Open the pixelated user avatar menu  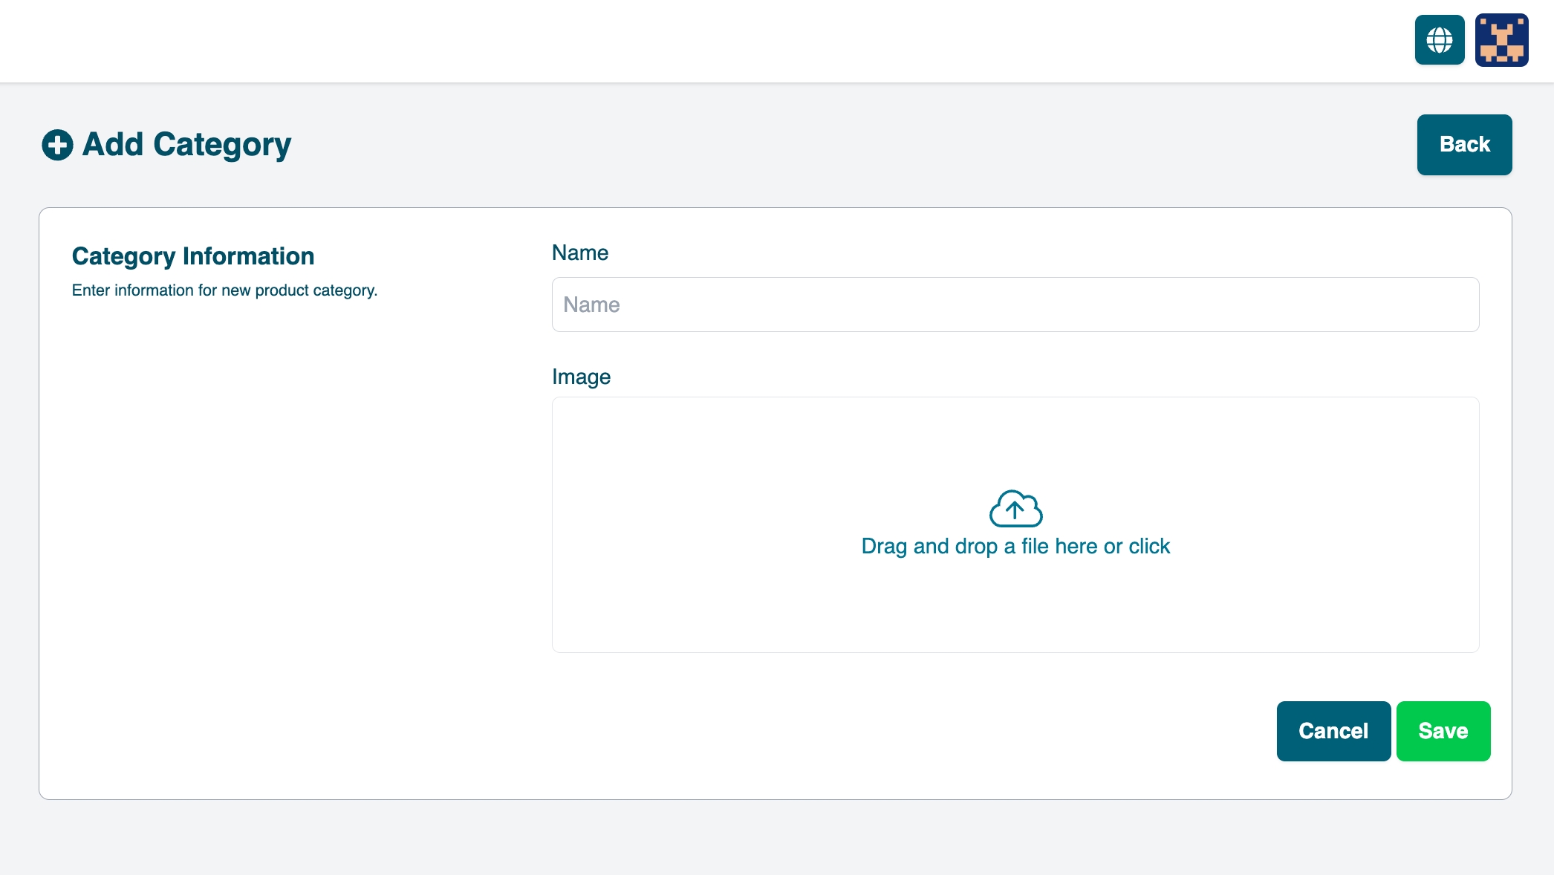tap(1501, 40)
